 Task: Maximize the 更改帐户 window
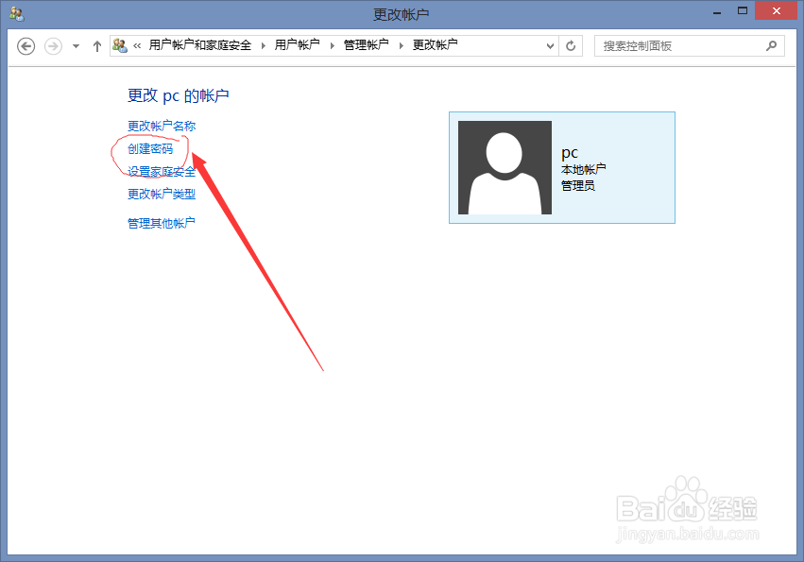pyautogui.click(x=742, y=10)
